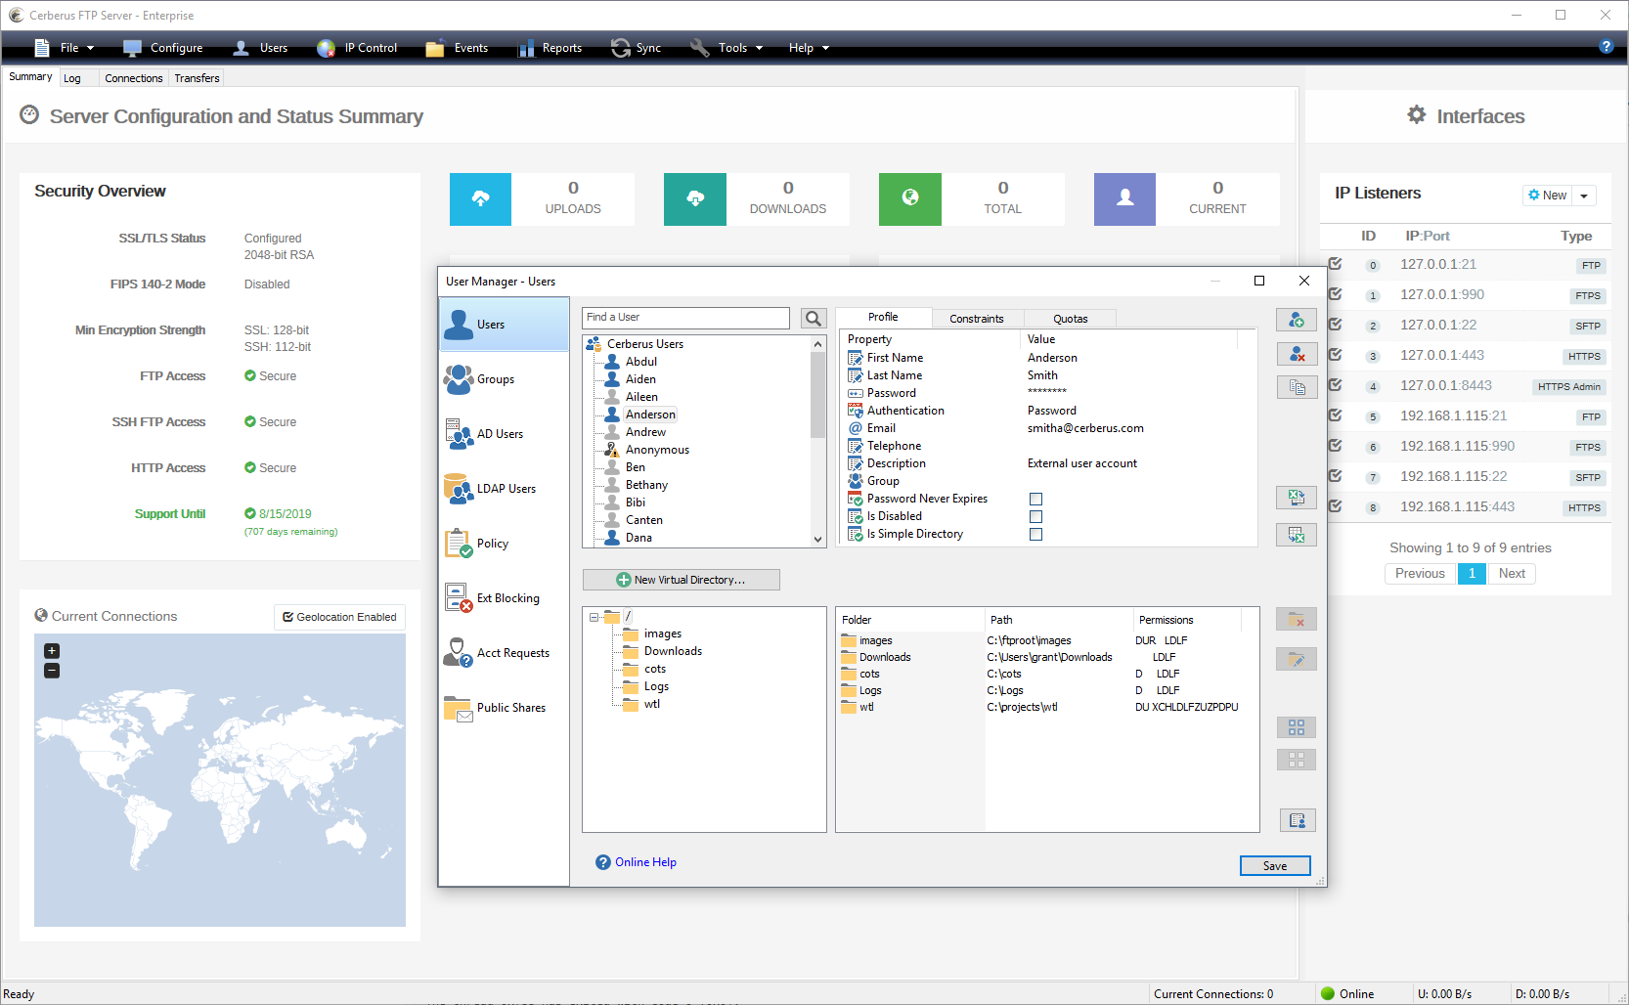Click the magnifier search icon beside Find a User
The width and height of the screenshot is (1629, 1005).
point(814,318)
